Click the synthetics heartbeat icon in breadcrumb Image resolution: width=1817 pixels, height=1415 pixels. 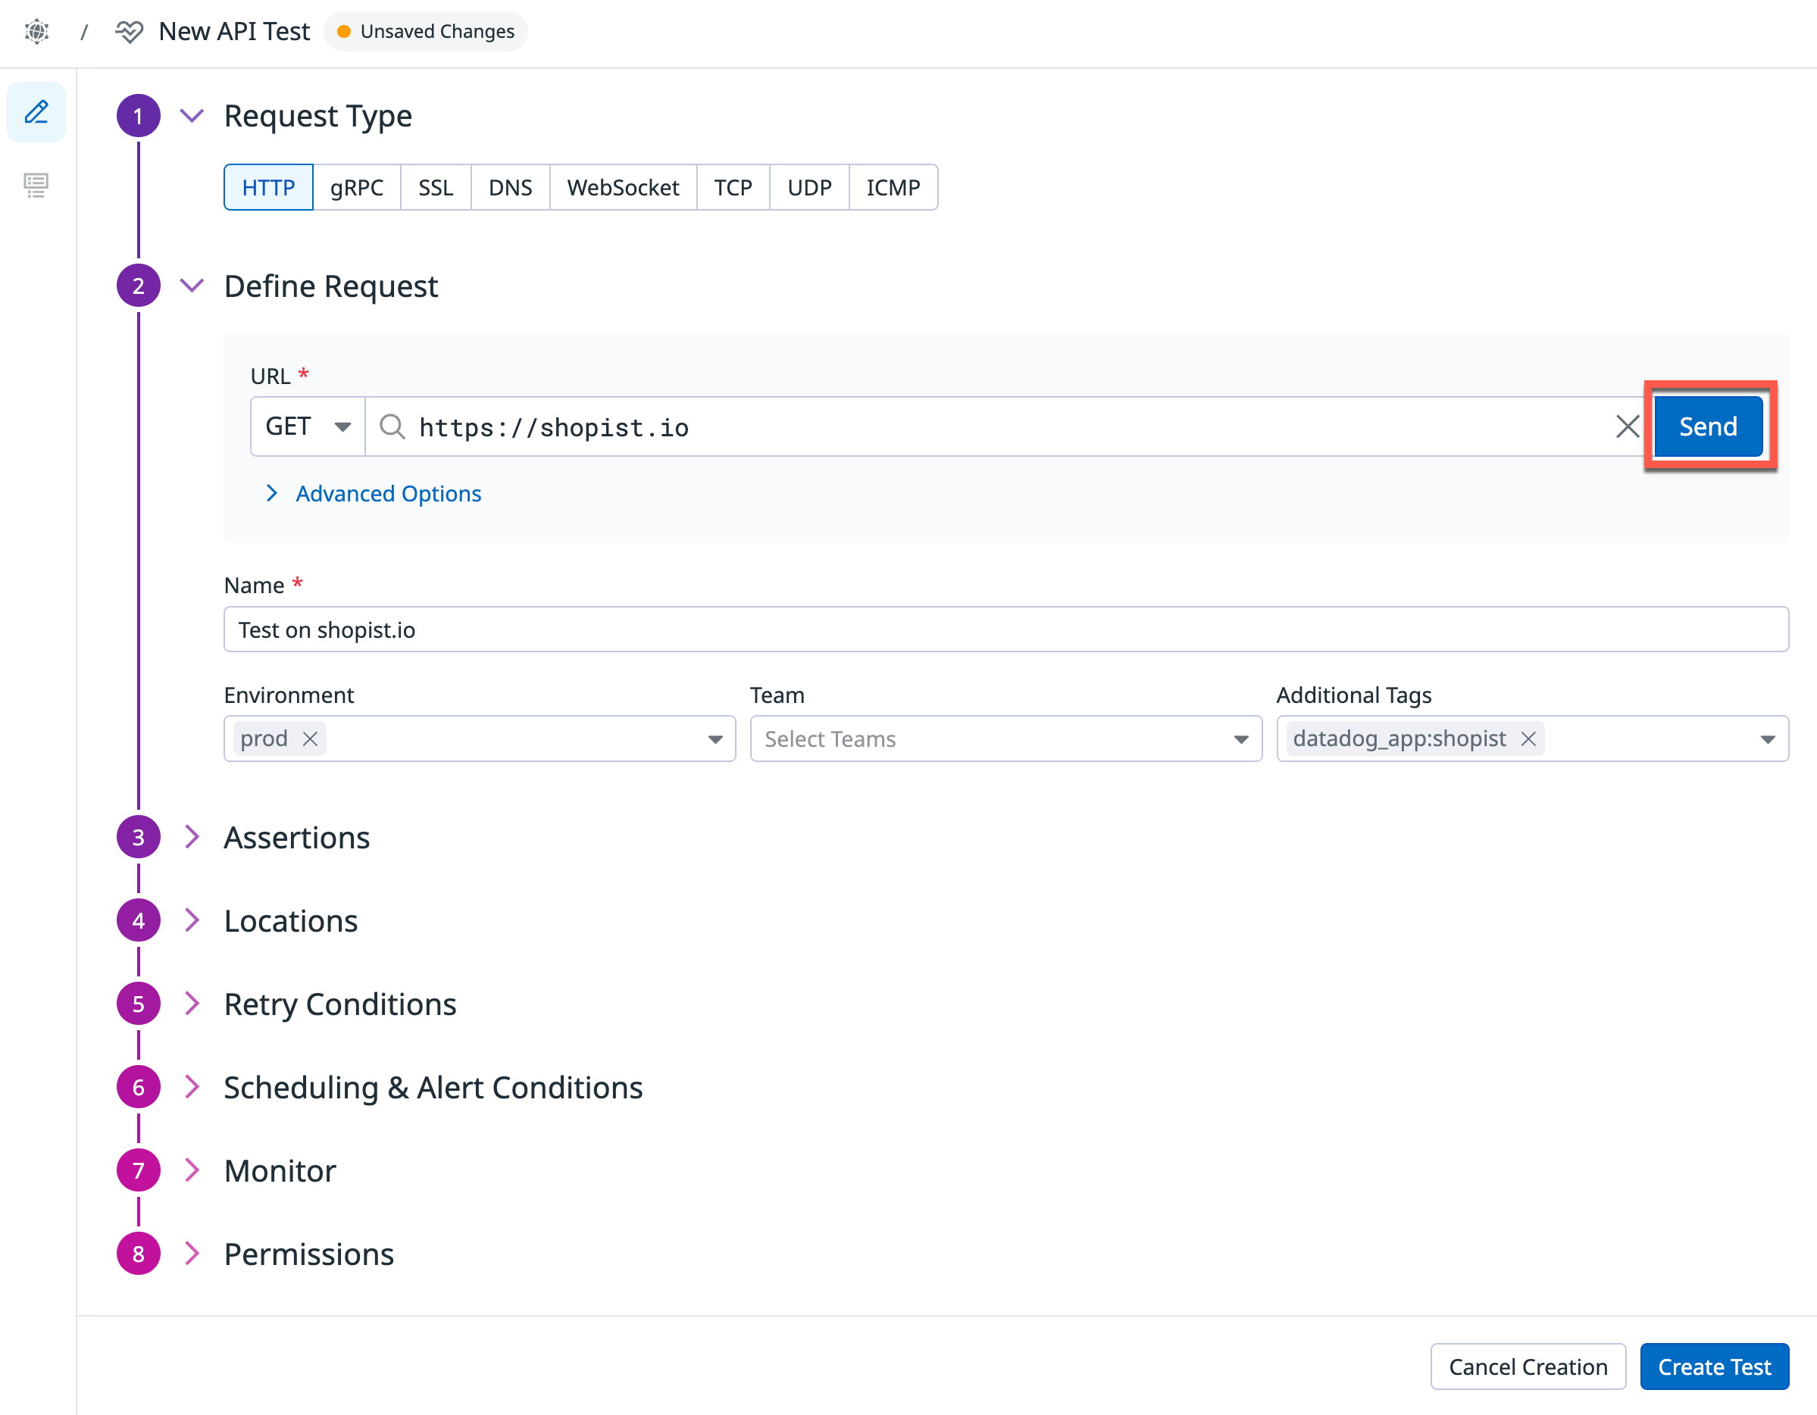click(x=129, y=32)
